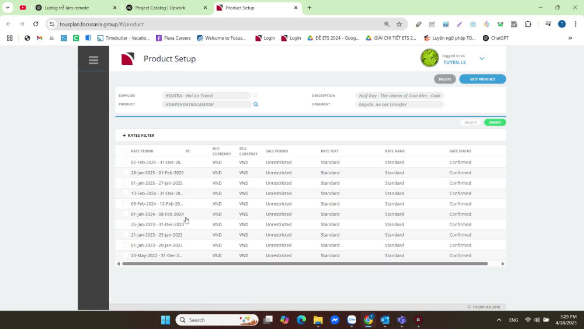The width and height of the screenshot is (584, 329).
Task: Open the ChatGPT bookmark
Action: pyautogui.click(x=495, y=38)
